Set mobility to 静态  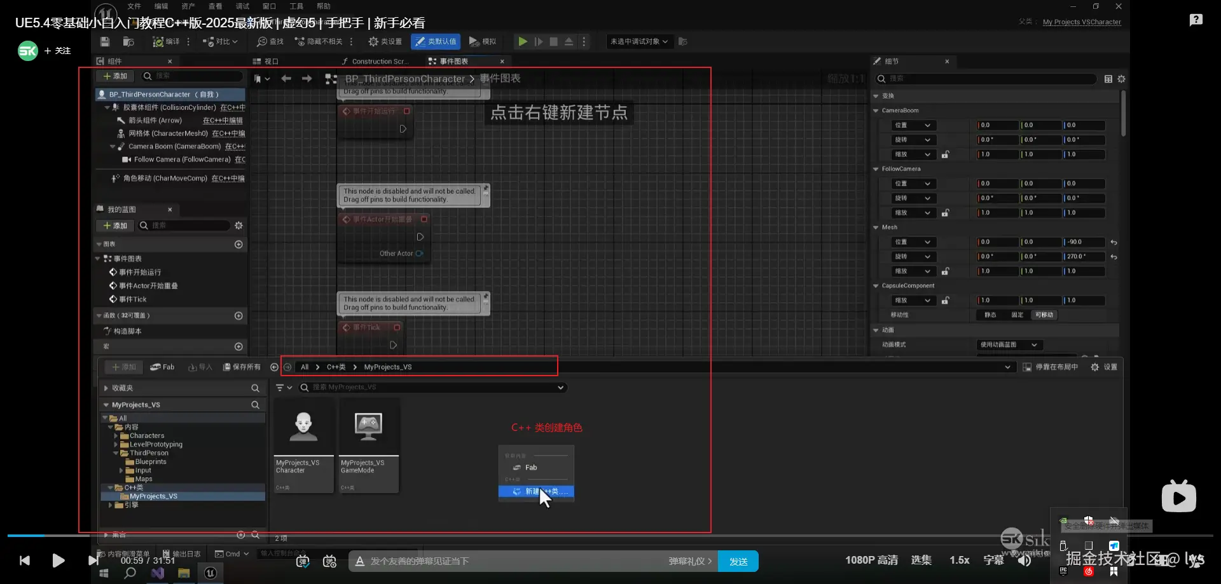[x=990, y=315]
